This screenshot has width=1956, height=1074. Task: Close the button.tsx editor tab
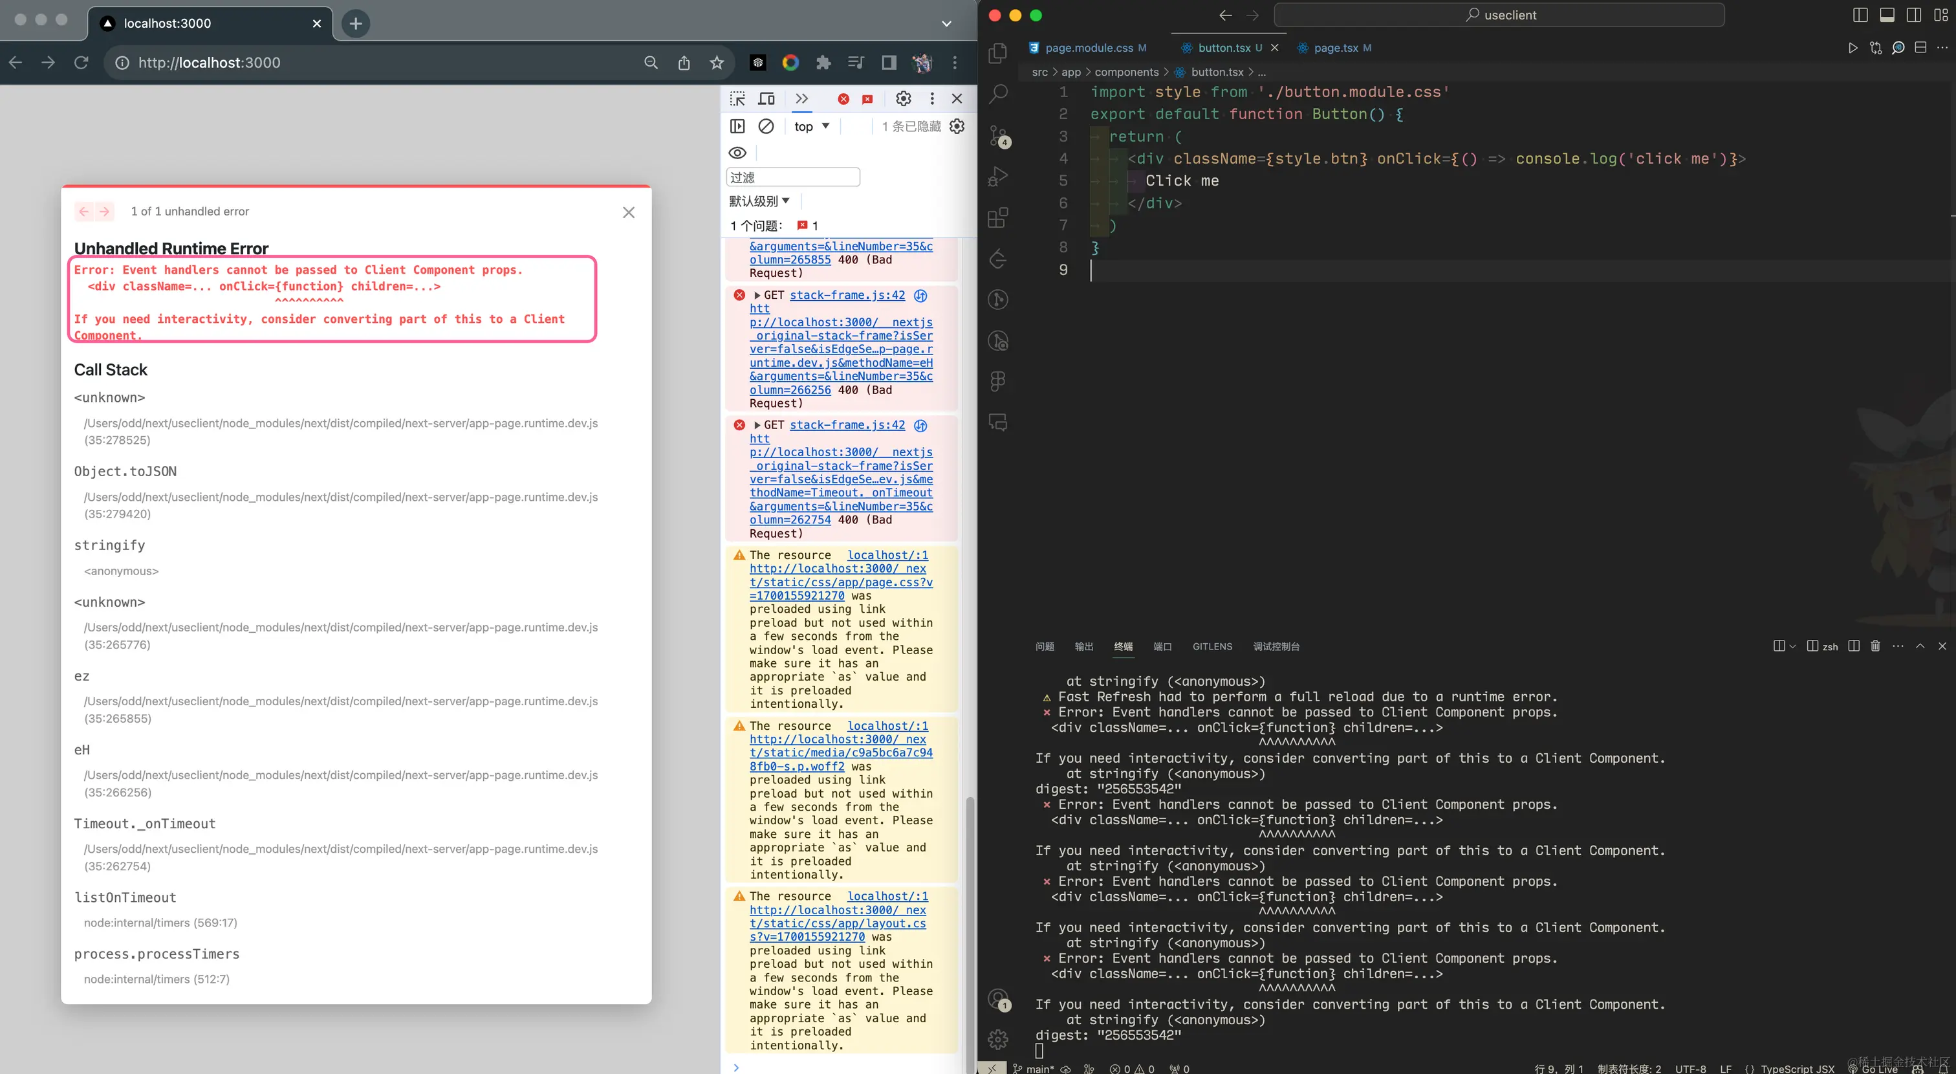pos(1274,48)
